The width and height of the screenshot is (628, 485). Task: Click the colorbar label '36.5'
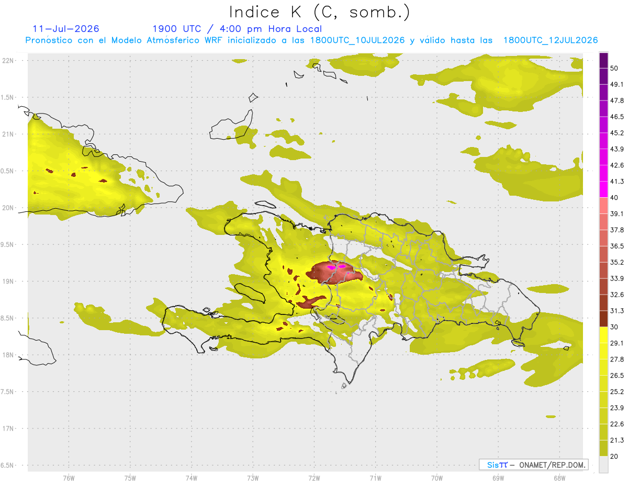pyautogui.click(x=617, y=246)
